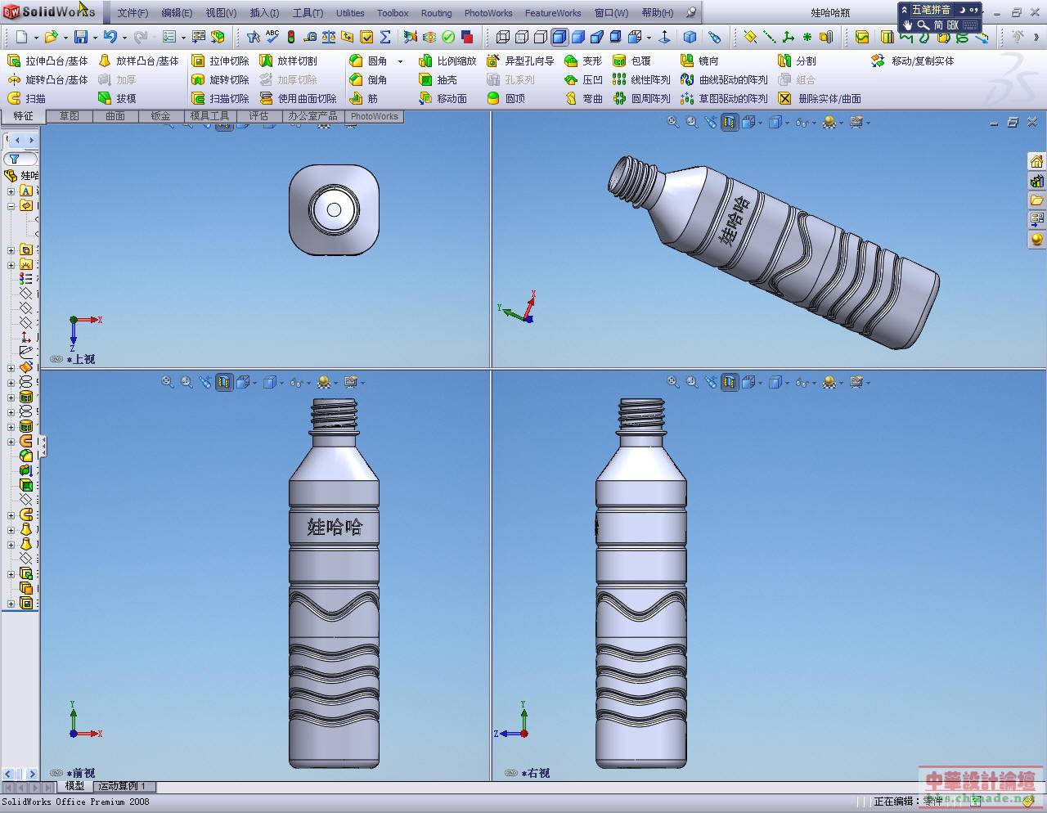Viewport: 1047px width, 813px height.
Task: Open dropdown arrow next to Undo icon
Action: [124, 38]
